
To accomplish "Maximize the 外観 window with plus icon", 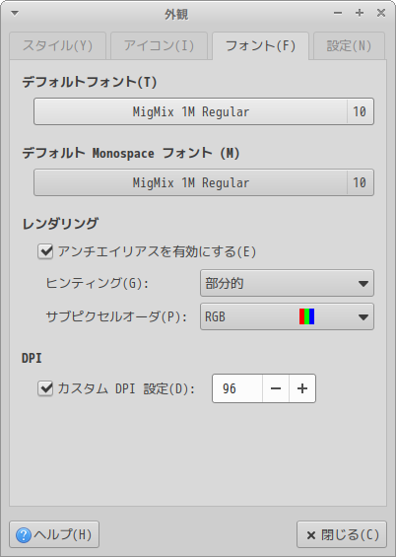I will [360, 13].
